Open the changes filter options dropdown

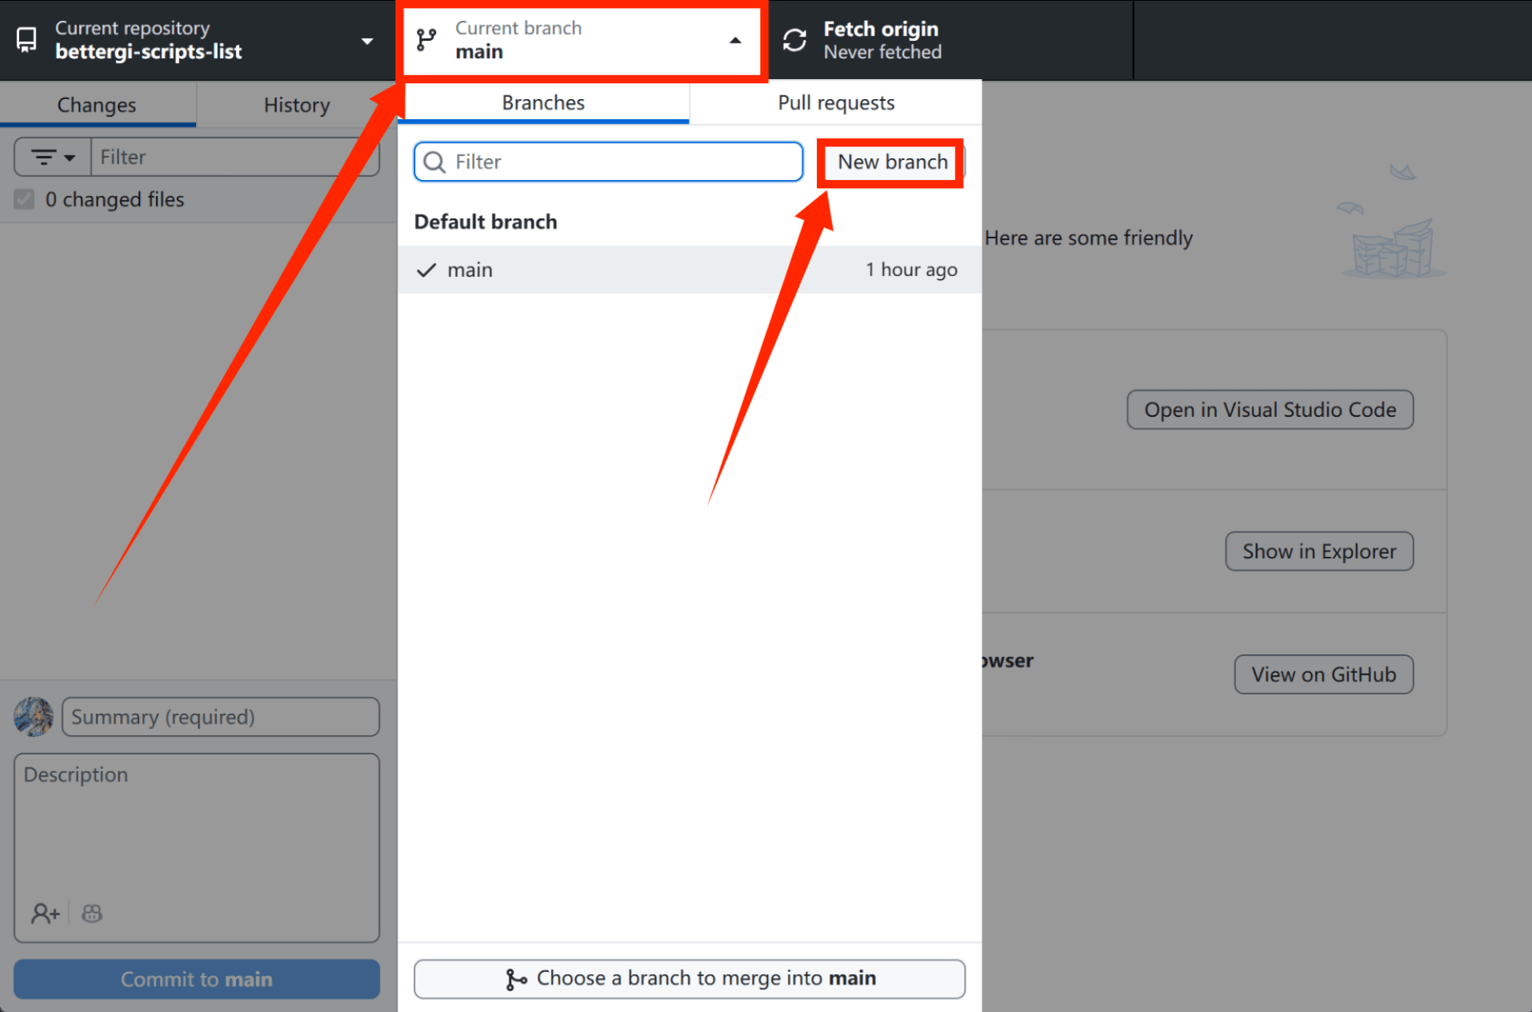click(x=53, y=157)
